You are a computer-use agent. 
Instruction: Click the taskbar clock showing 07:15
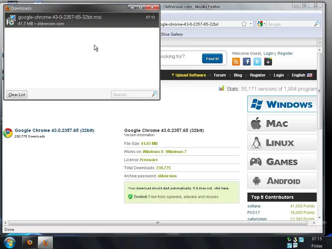[317, 239]
